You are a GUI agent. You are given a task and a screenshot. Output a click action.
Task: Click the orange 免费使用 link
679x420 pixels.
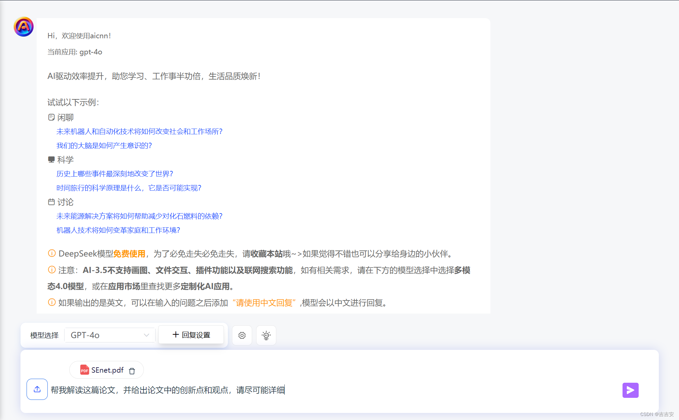click(129, 253)
